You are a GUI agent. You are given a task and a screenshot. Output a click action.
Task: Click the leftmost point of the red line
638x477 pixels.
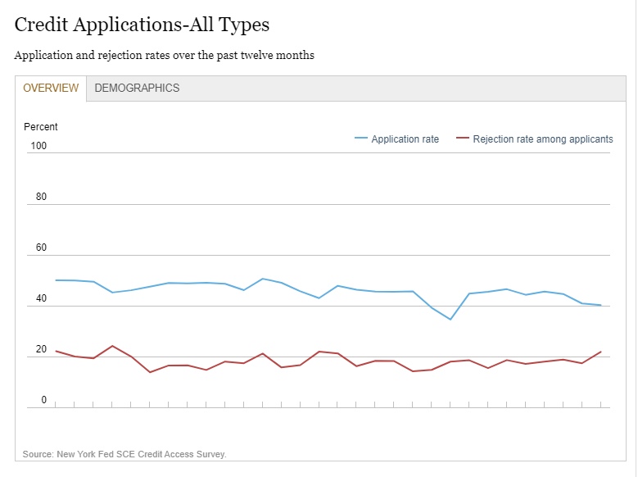56,351
